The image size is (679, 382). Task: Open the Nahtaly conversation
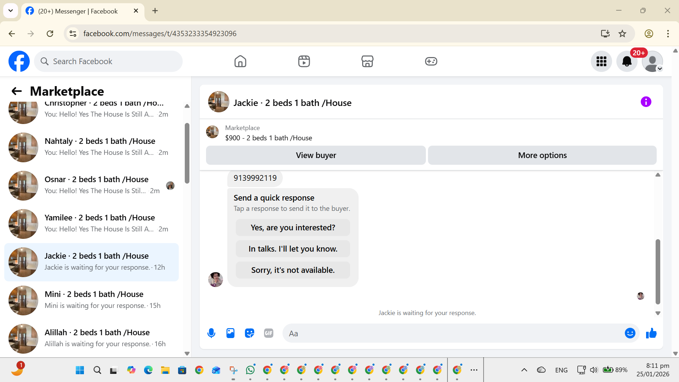click(x=91, y=147)
